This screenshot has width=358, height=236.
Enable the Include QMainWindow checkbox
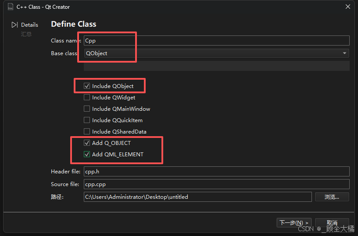[87, 109]
